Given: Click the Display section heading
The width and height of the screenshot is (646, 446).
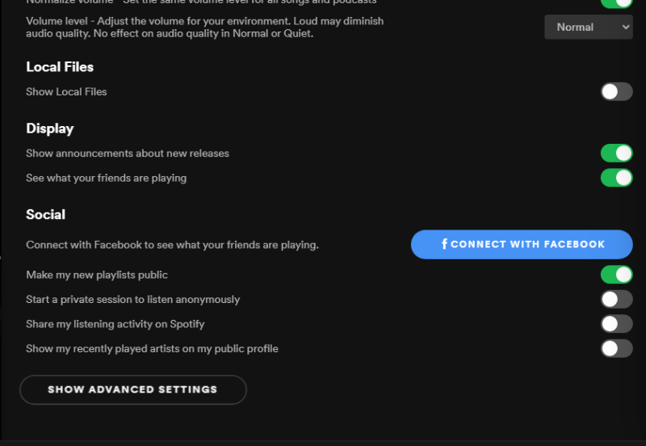Looking at the screenshot, I should [50, 128].
